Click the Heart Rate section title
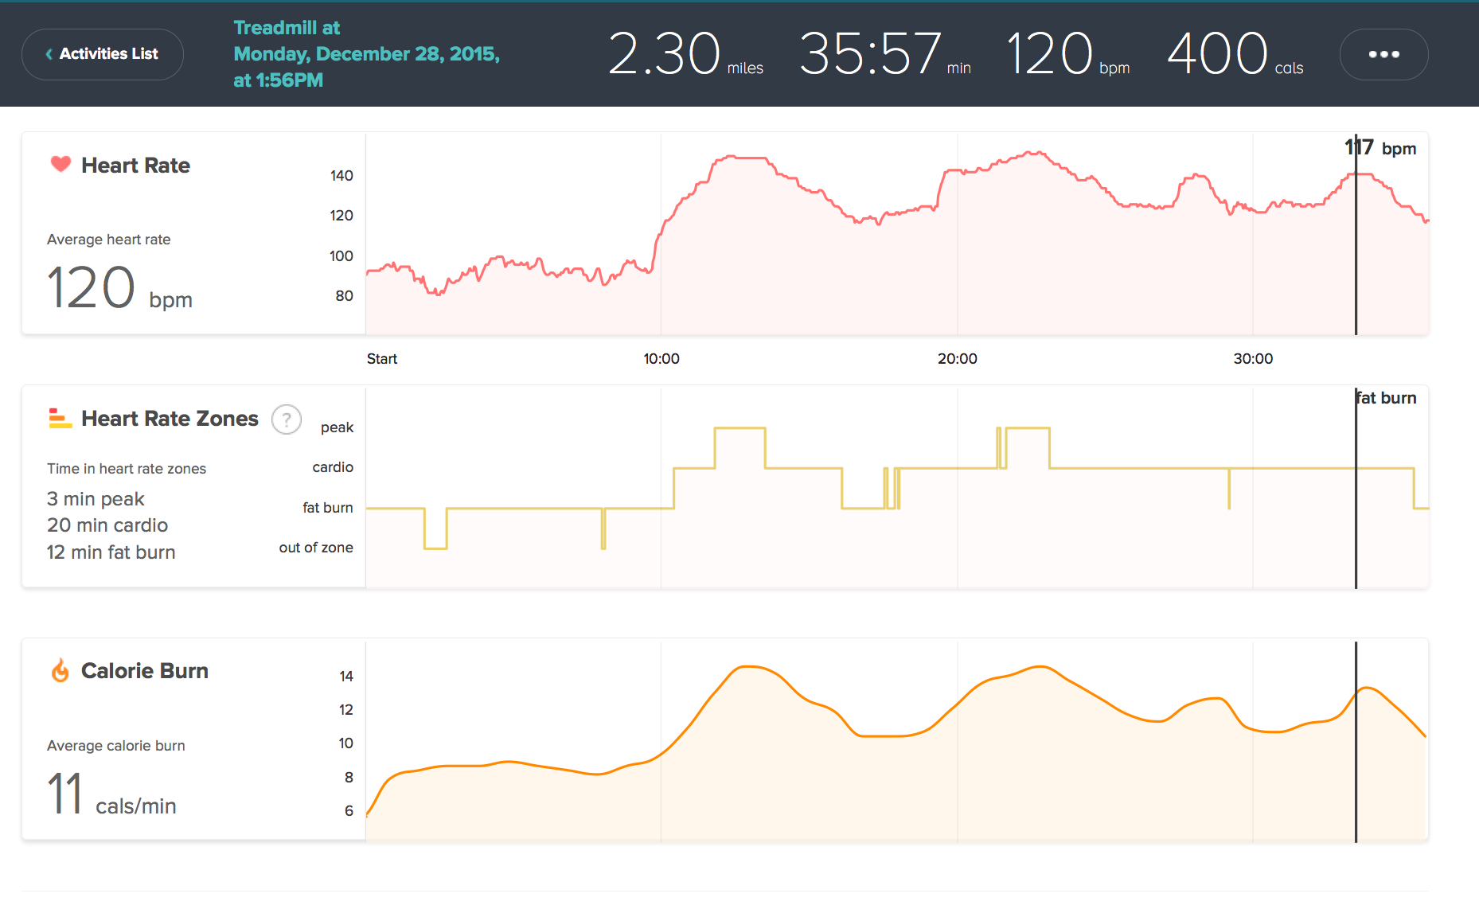1479x909 pixels. click(135, 166)
